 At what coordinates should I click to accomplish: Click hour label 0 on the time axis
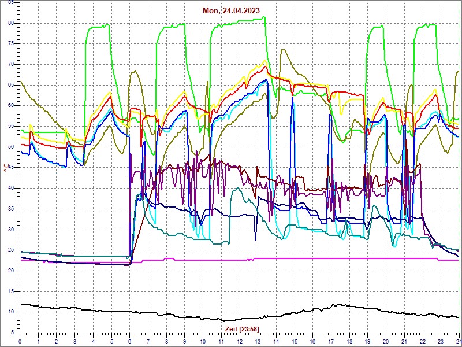(20, 341)
